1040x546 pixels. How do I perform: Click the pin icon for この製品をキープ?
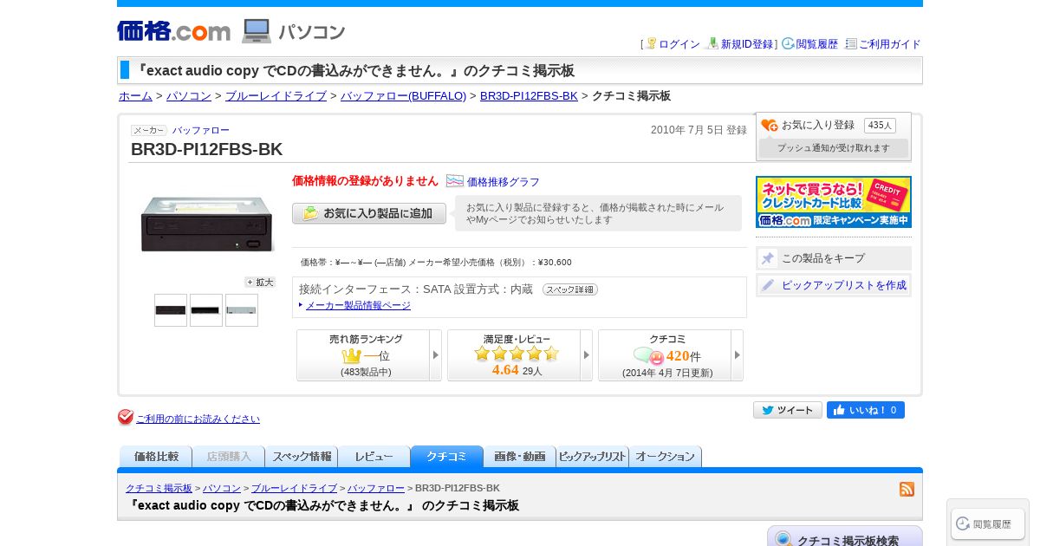coord(768,258)
